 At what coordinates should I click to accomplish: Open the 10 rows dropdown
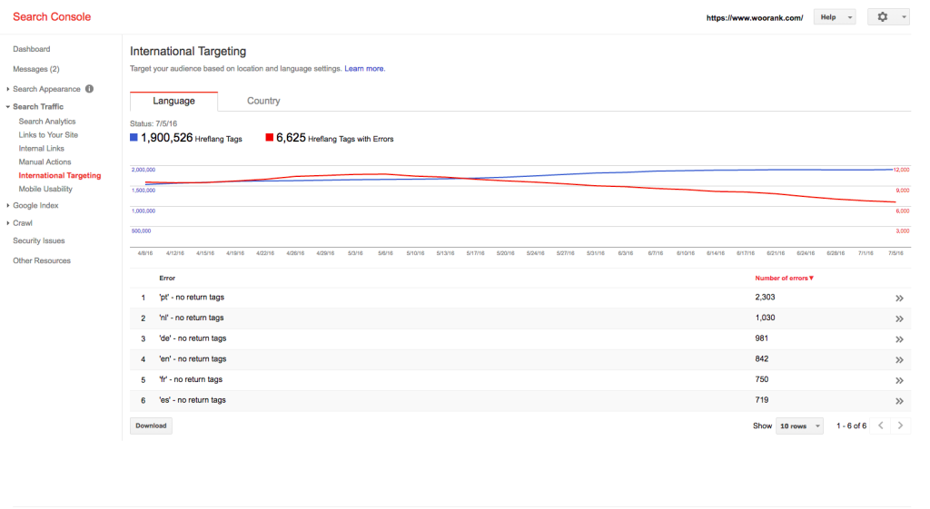tap(799, 426)
